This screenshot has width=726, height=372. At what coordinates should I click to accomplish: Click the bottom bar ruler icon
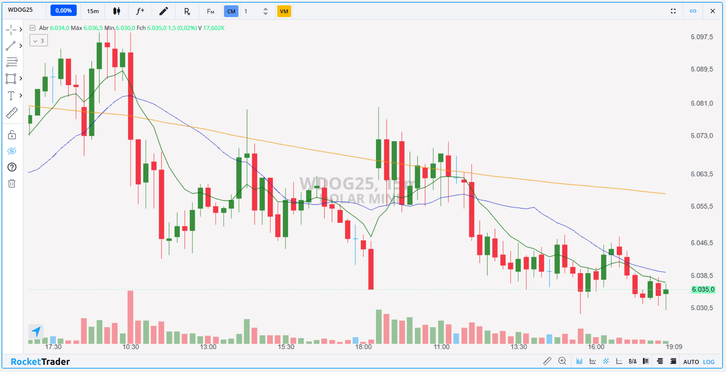[547, 361]
